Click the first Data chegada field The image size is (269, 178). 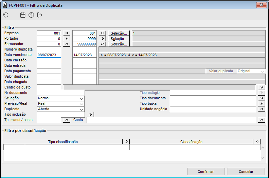tap(49, 82)
